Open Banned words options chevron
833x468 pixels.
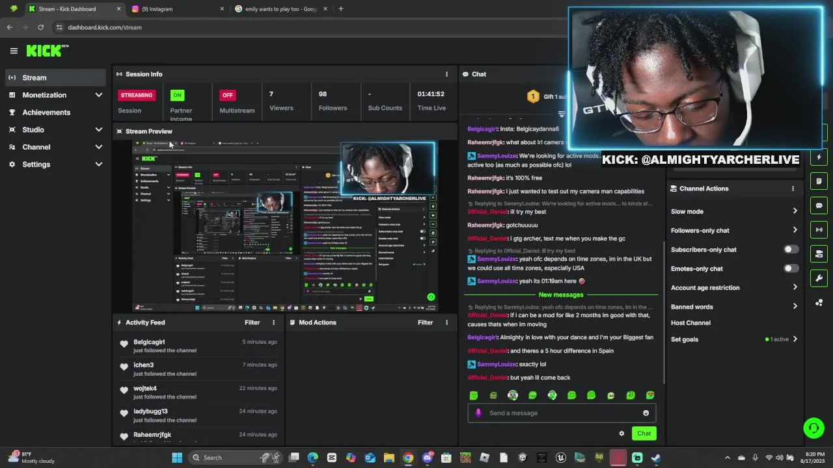click(795, 307)
